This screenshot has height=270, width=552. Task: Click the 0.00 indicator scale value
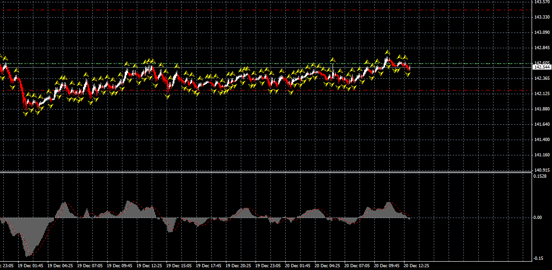point(538,218)
